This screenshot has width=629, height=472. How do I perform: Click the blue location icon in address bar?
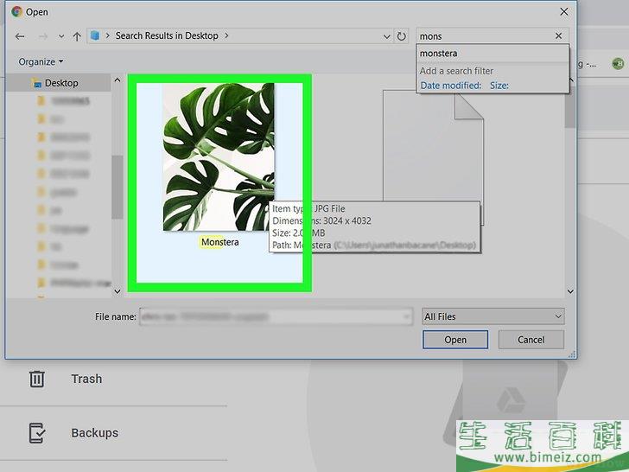tap(95, 35)
